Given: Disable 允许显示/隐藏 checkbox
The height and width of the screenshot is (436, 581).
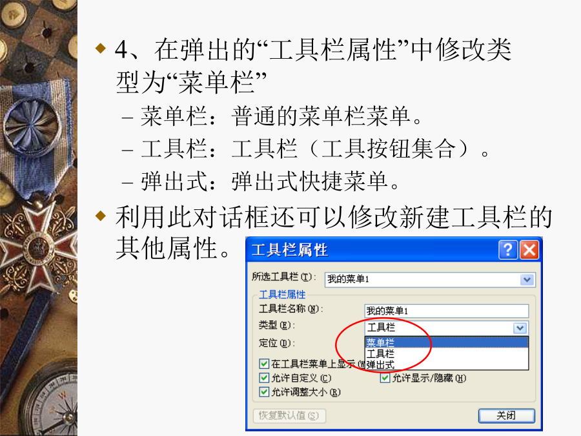Looking at the screenshot, I should 385,378.
